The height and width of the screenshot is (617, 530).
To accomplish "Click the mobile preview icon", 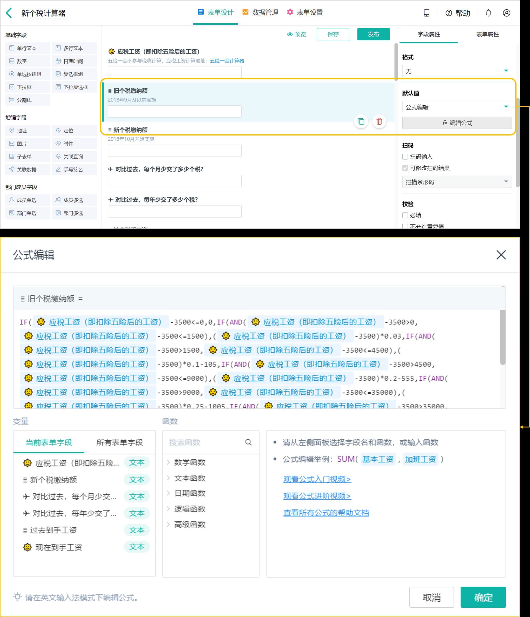I will click(426, 13).
